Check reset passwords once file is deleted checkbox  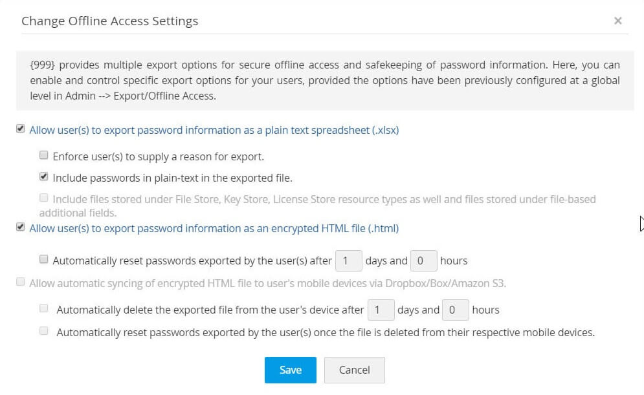click(43, 332)
